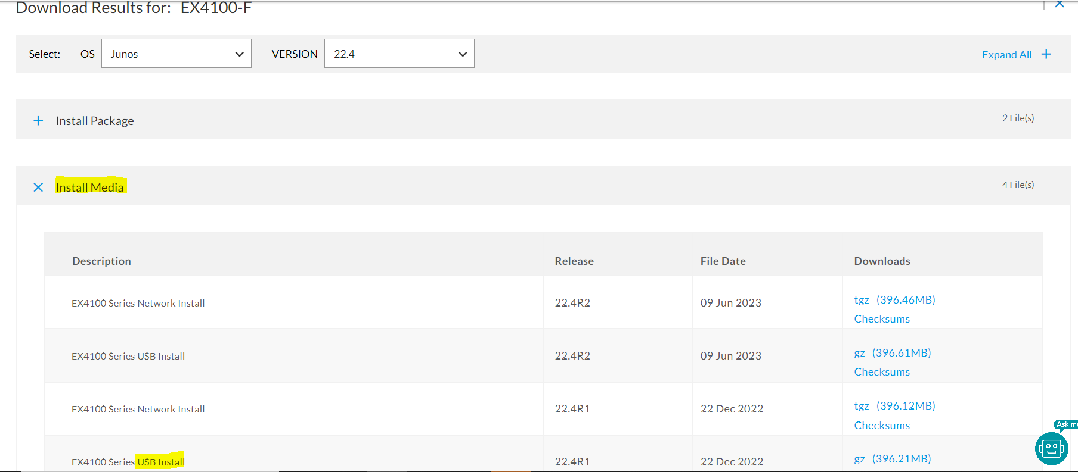The height and width of the screenshot is (472, 1078).
Task: Select the 22.4R1 Network Install description
Action: [138, 409]
